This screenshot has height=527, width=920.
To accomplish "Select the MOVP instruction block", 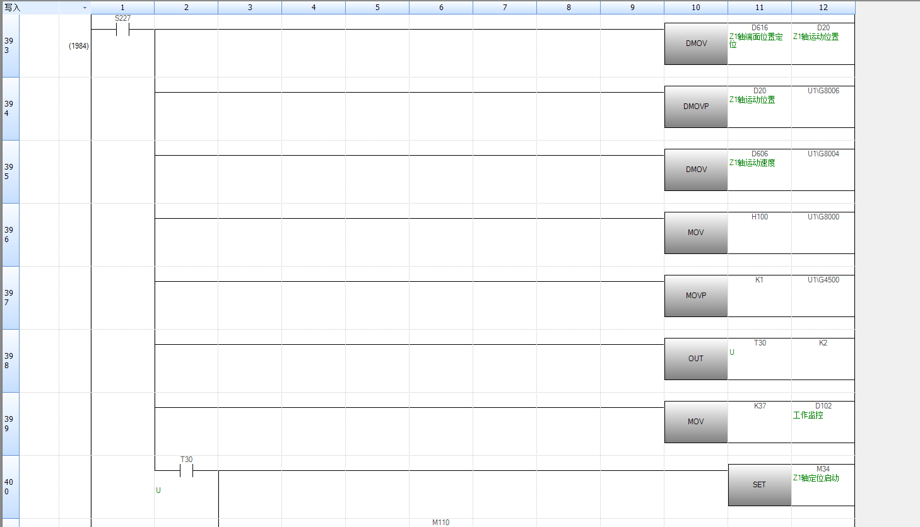I will pos(695,296).
